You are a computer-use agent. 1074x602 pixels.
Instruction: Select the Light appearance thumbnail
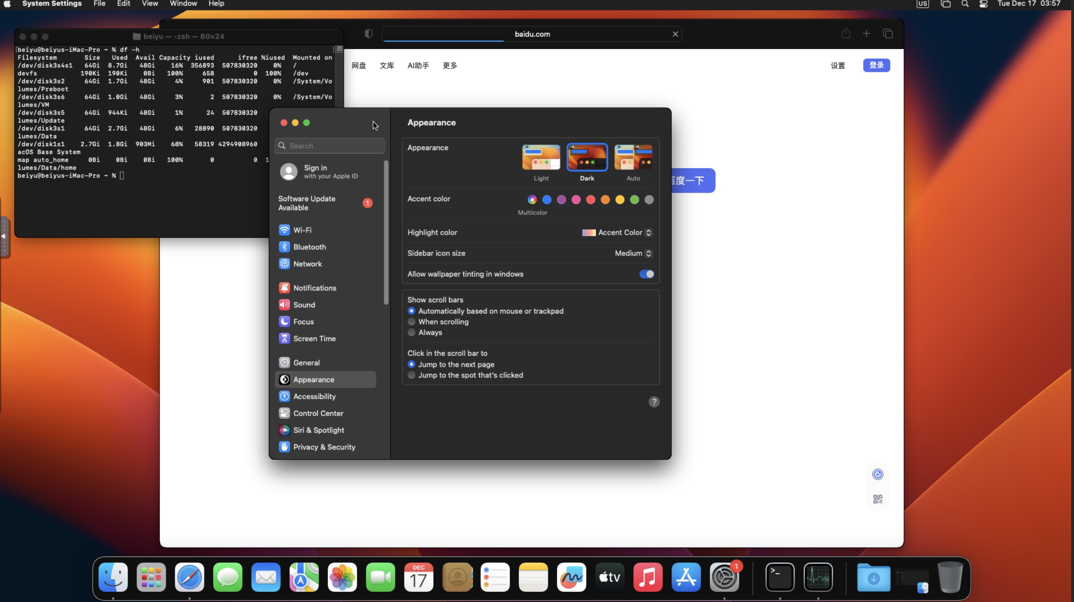point(541,158)
